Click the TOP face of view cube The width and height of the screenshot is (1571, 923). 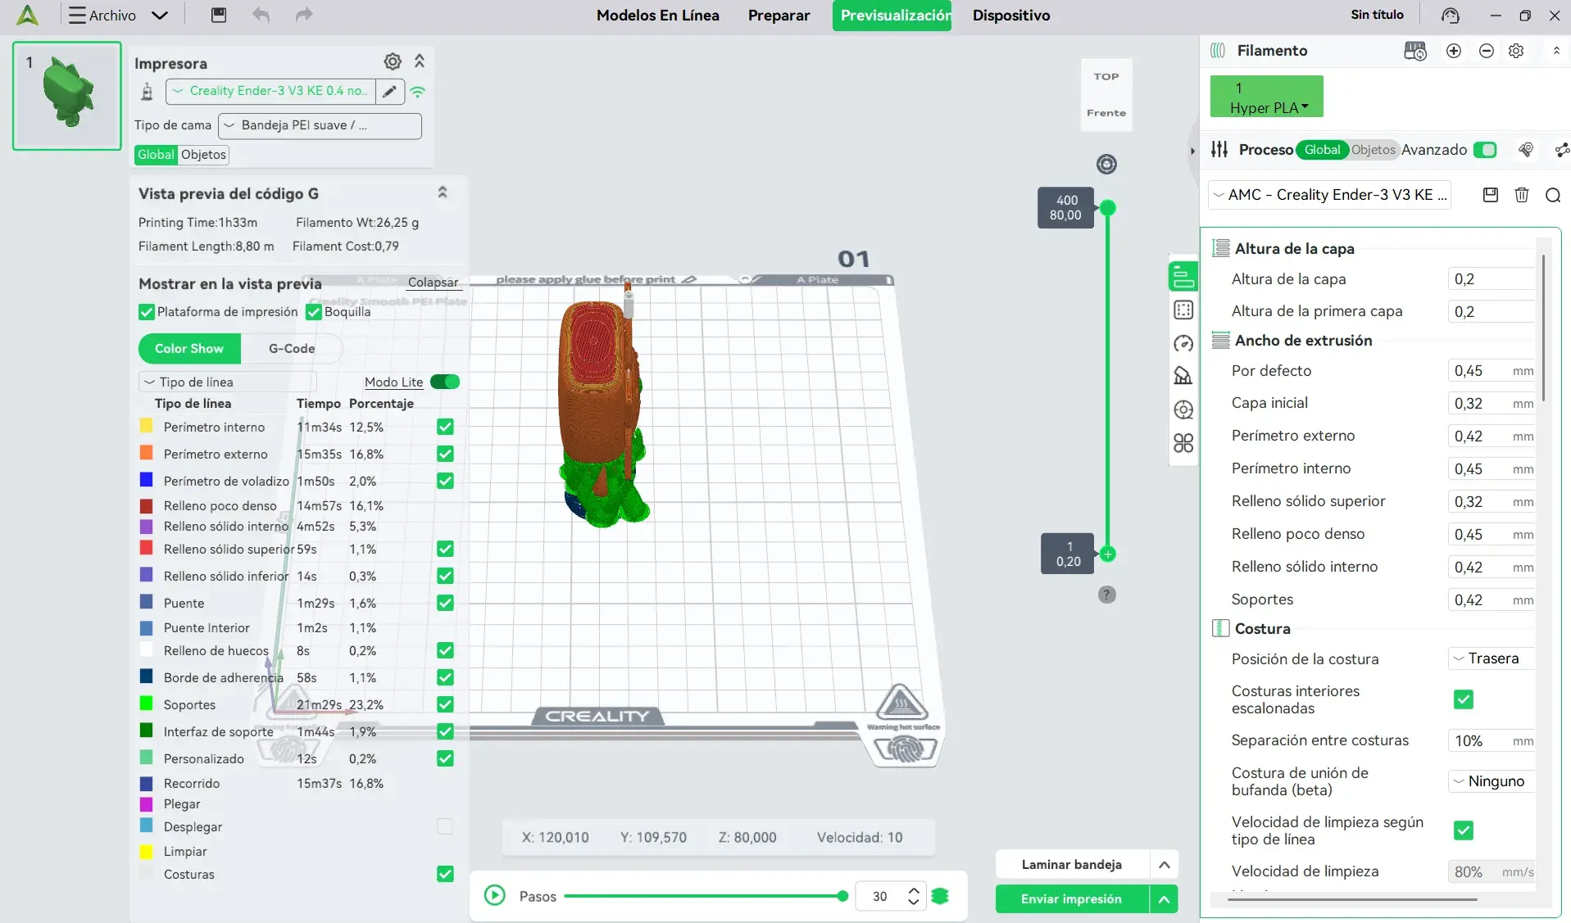(x=1106, y=77)
